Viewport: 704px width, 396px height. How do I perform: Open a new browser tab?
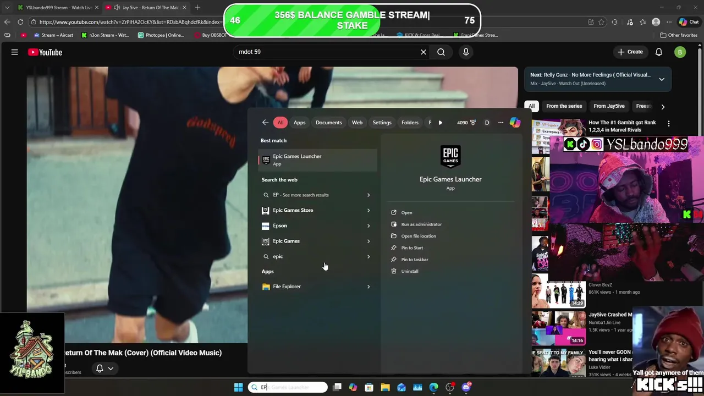[197, 8]
